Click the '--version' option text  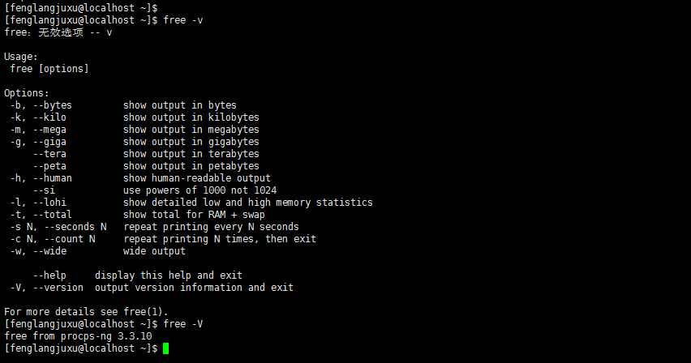pyautogui.click(x=58, y=288)
